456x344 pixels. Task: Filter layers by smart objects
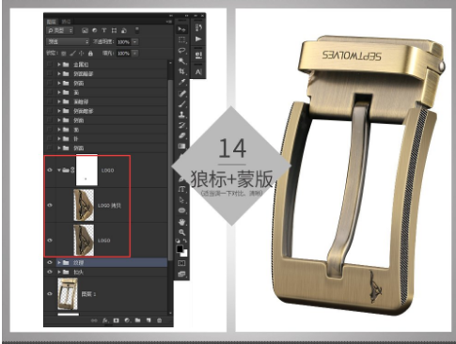[124, 30]
